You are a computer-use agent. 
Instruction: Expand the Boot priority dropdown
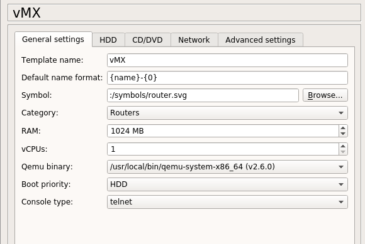pyautogui.click(x=227, y=184)
